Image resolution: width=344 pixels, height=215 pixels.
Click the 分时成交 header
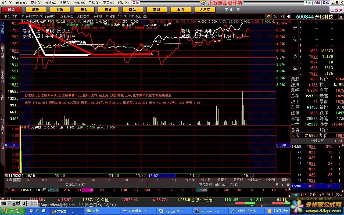(317, 141)
